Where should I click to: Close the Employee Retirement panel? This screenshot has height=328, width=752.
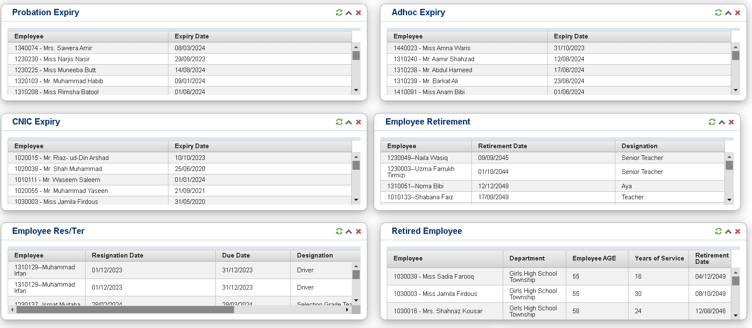point(731,122)
